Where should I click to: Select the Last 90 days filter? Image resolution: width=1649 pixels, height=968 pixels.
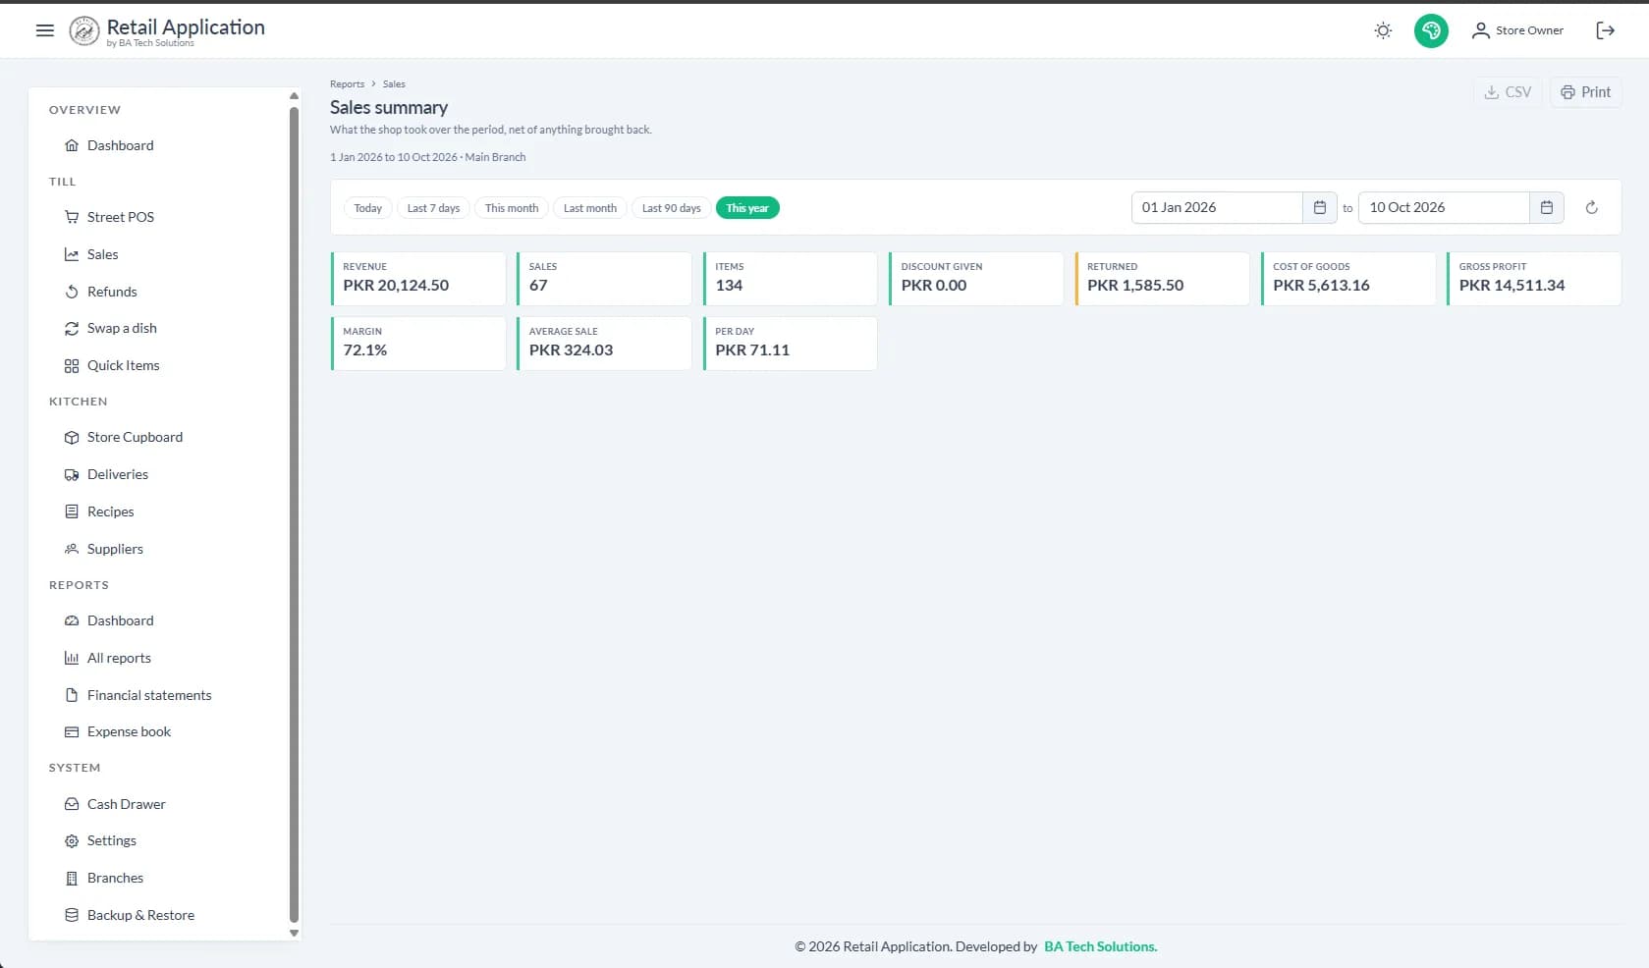coord(672,208)
